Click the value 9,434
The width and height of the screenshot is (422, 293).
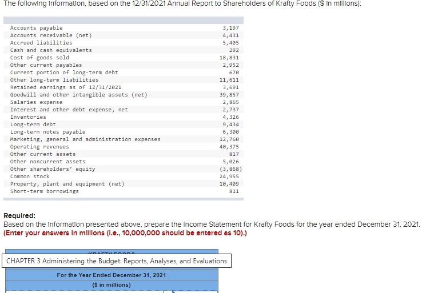tap(230, 125)
